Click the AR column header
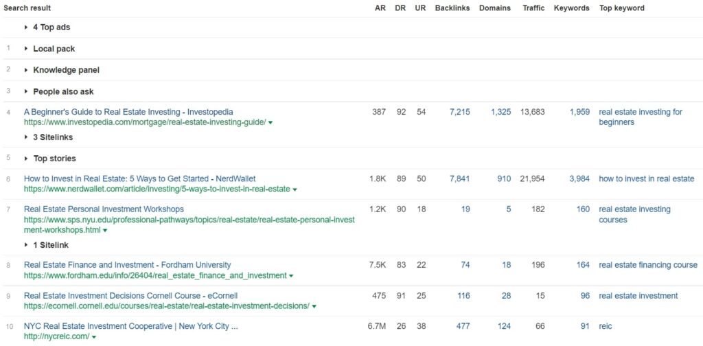 coord(380,8)
